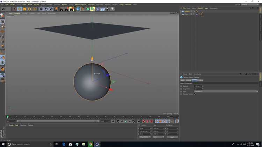Open the last used tool icon
Screen dimensions: 262x147
35,9
